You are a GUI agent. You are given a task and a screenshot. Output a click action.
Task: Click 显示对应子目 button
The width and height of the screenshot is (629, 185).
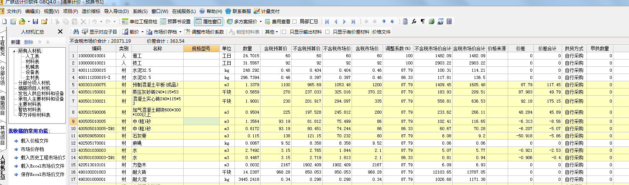tap(99, 32)
